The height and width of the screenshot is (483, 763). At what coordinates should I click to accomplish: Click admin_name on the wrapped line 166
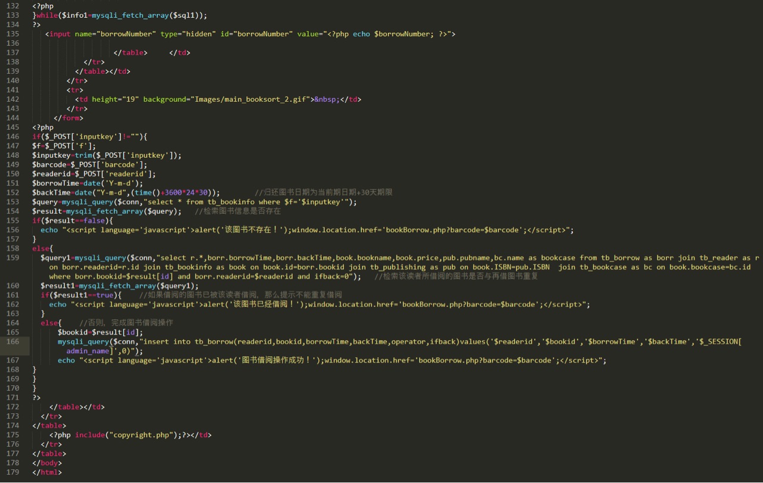click(88, 351)
